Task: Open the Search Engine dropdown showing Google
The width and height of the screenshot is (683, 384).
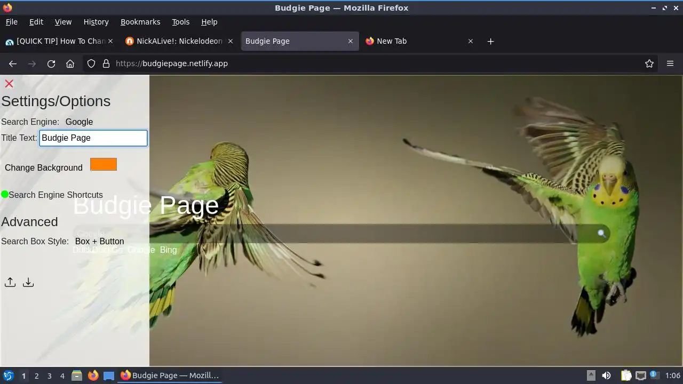Action: click(x=80, y=122)
